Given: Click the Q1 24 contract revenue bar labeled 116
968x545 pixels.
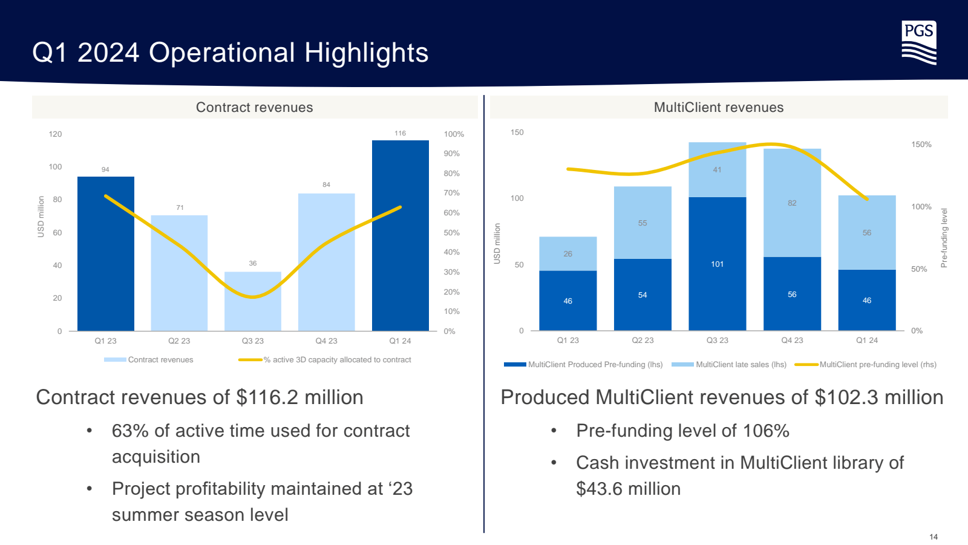Looking at the screenshot, I should point(401,235).
